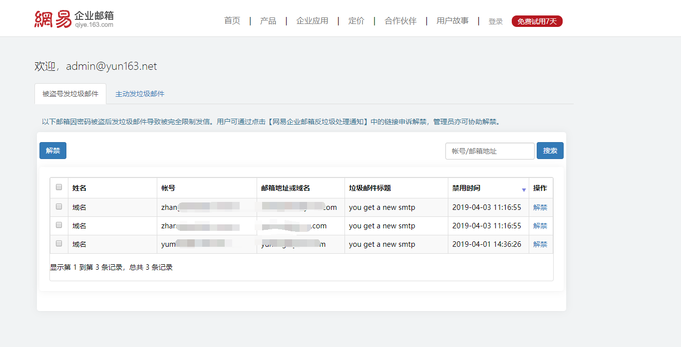Open the 定价 pricing page
The height and width of the screenshot is (347, 681).
[356, 21]
